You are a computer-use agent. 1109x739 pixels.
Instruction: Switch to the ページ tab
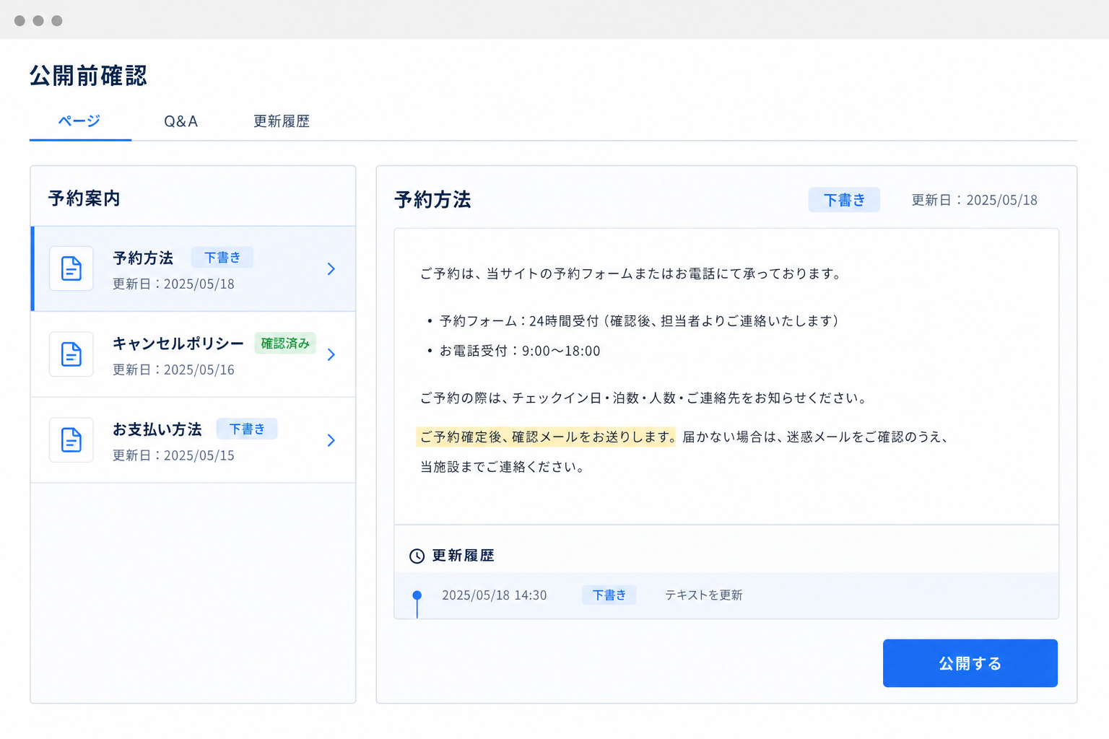(79, 121)
